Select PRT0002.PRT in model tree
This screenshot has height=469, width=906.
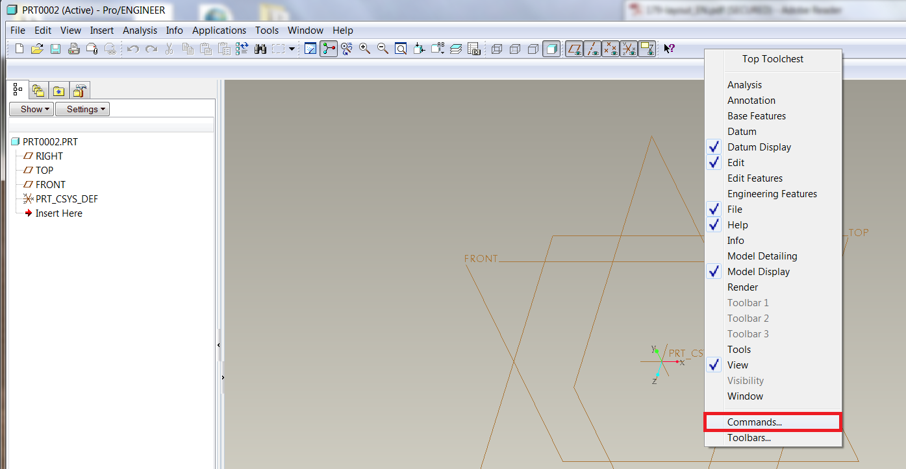click(x=44, y=142)
